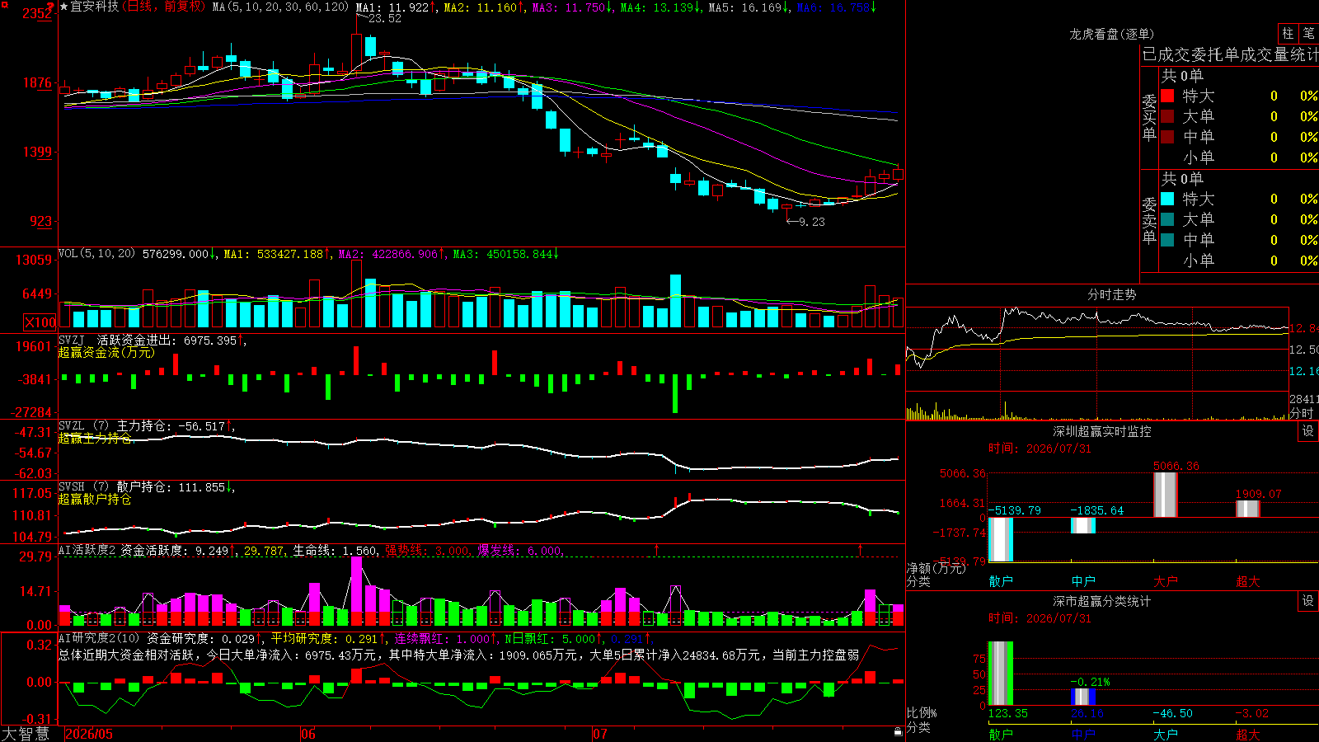Click the 超赢主力持仓 label
The width and height of the screenshot is (1319, 742).
[x=95, y=439]
